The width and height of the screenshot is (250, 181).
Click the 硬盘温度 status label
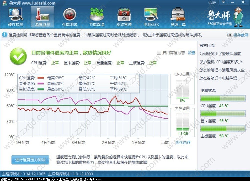point(104,63)
